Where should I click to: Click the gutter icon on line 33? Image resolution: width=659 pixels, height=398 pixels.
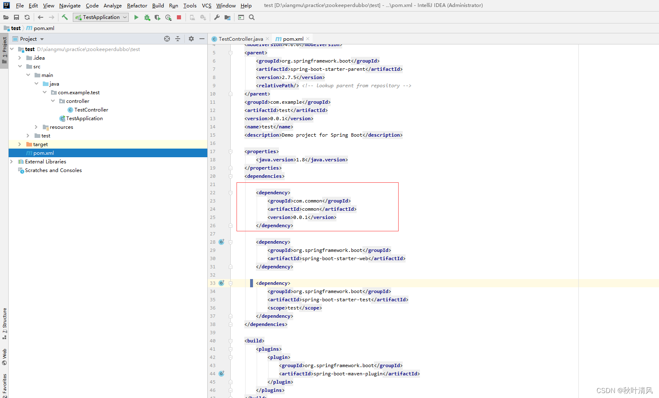(221, 283)
